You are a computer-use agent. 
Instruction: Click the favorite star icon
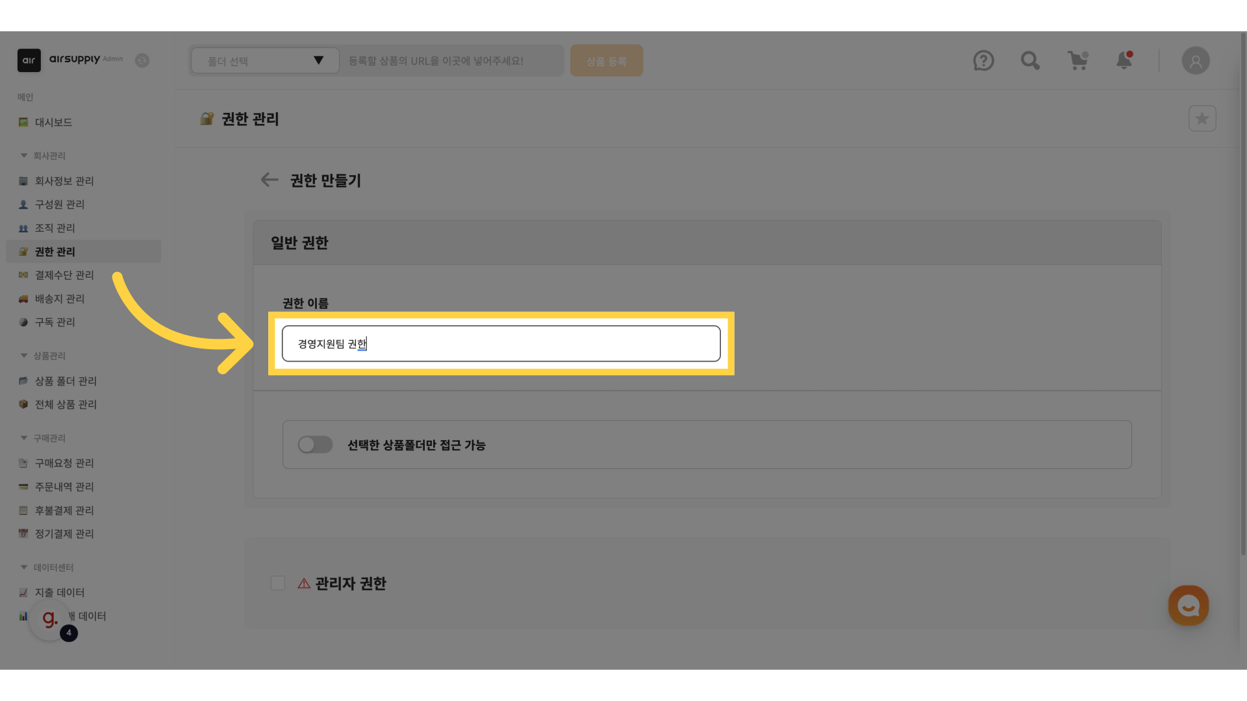1202,119
